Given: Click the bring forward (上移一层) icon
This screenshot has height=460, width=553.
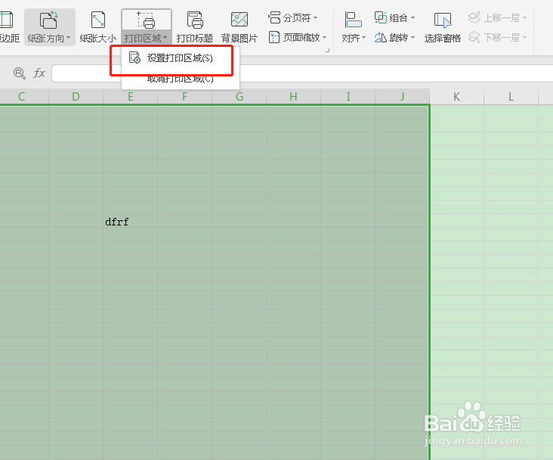Looking at the screenshot, I should [x=474, y=17].
